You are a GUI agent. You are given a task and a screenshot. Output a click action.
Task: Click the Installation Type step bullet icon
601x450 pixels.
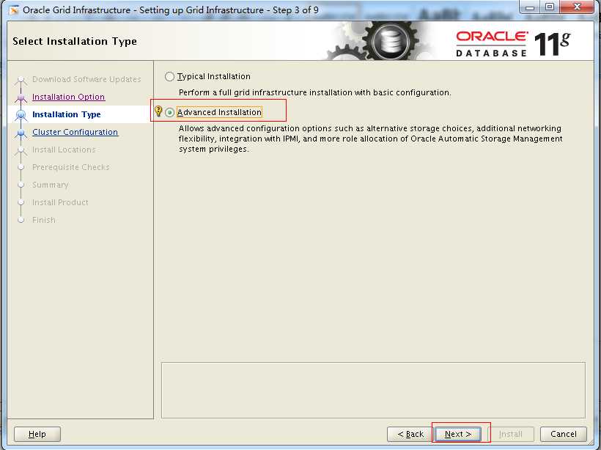coord(21,115)
